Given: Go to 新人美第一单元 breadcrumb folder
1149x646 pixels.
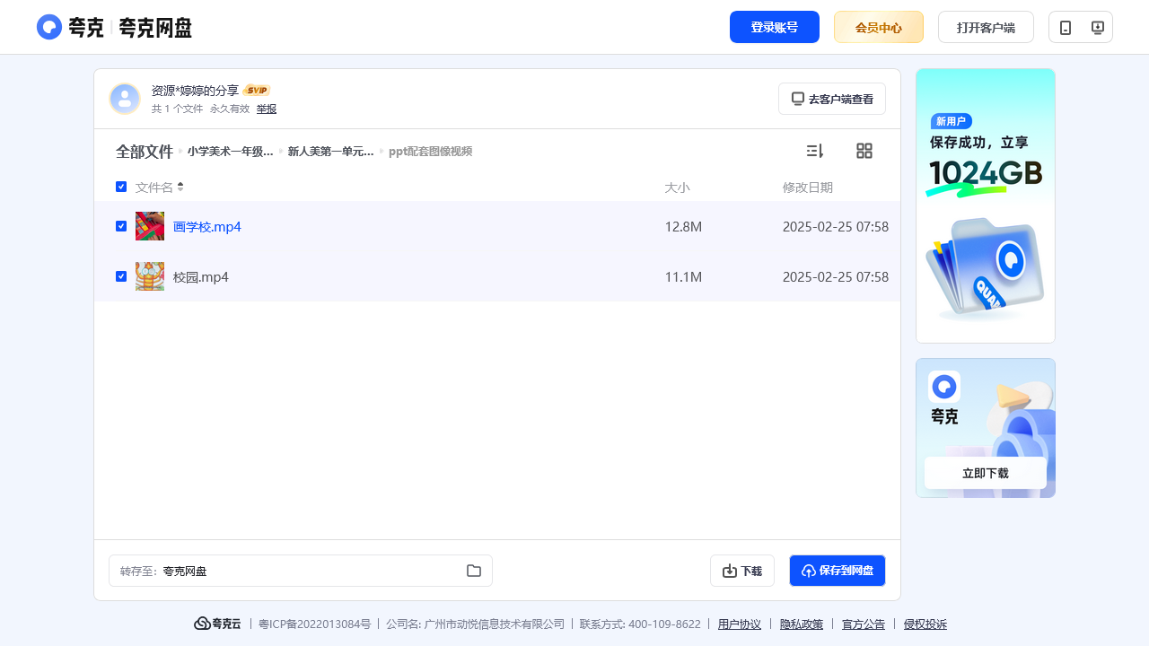Looking at the screenshot, I should 330,152.
